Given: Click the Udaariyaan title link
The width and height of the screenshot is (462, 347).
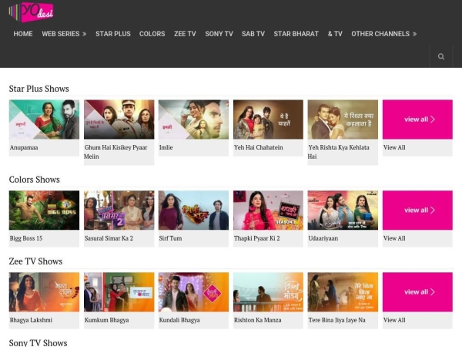Looking at the screenshot, I should (323, 238).
